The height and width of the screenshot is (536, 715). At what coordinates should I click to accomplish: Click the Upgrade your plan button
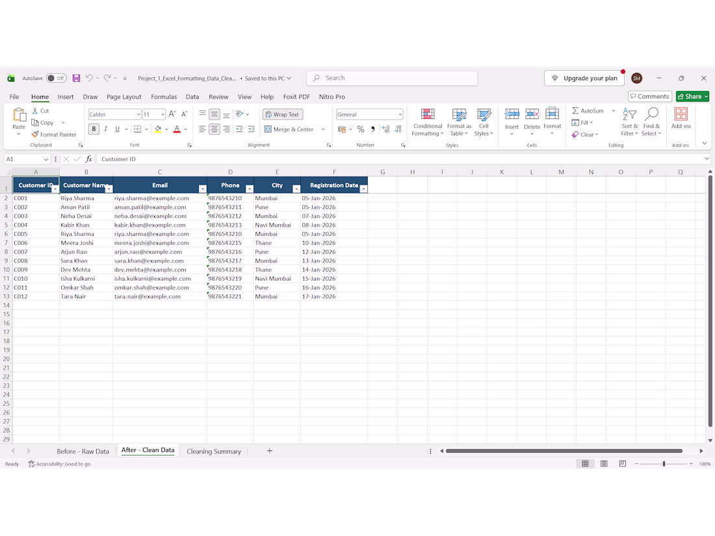point(584,79)
